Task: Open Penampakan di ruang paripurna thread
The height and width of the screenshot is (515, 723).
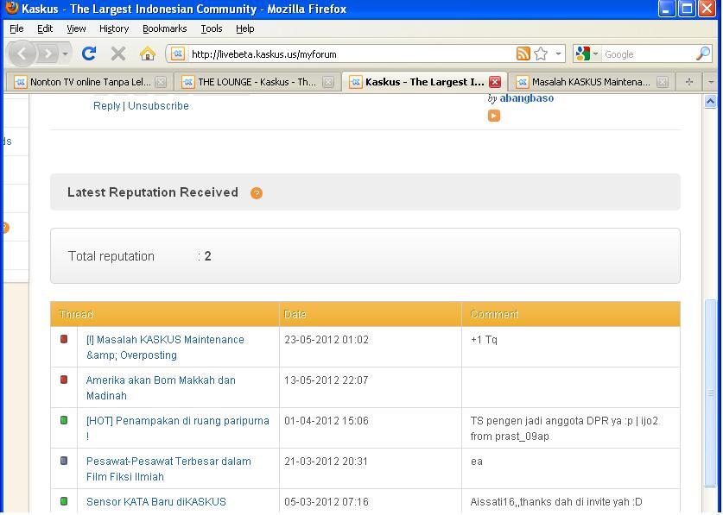Action: tap(178, 429)
